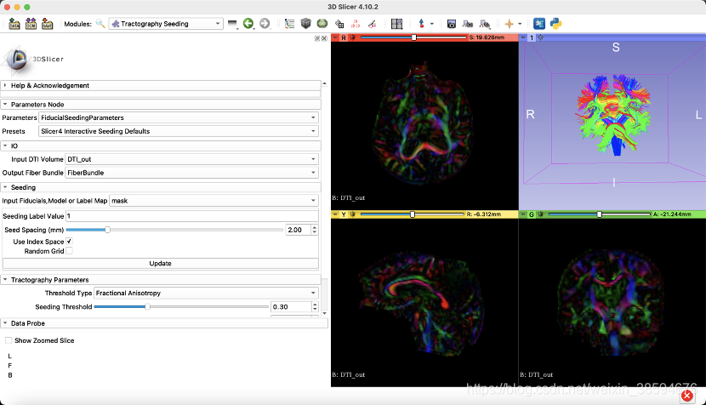Collapse the Seeding section
This screenshot has height=405, width=706.
tap(160, 187)
